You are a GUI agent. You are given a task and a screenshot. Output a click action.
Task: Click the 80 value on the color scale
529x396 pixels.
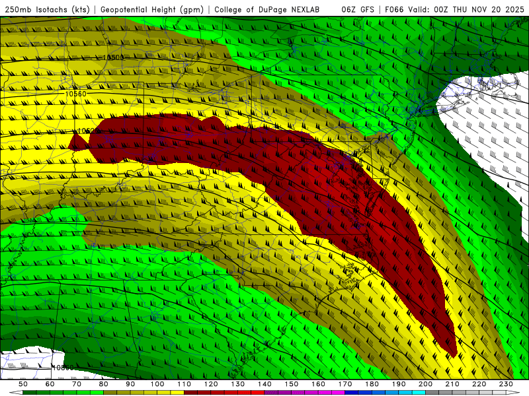pos(103,384)
